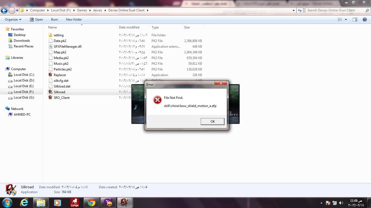Close the Error dialog with X

pyautogui.click(x=221, y=83)
